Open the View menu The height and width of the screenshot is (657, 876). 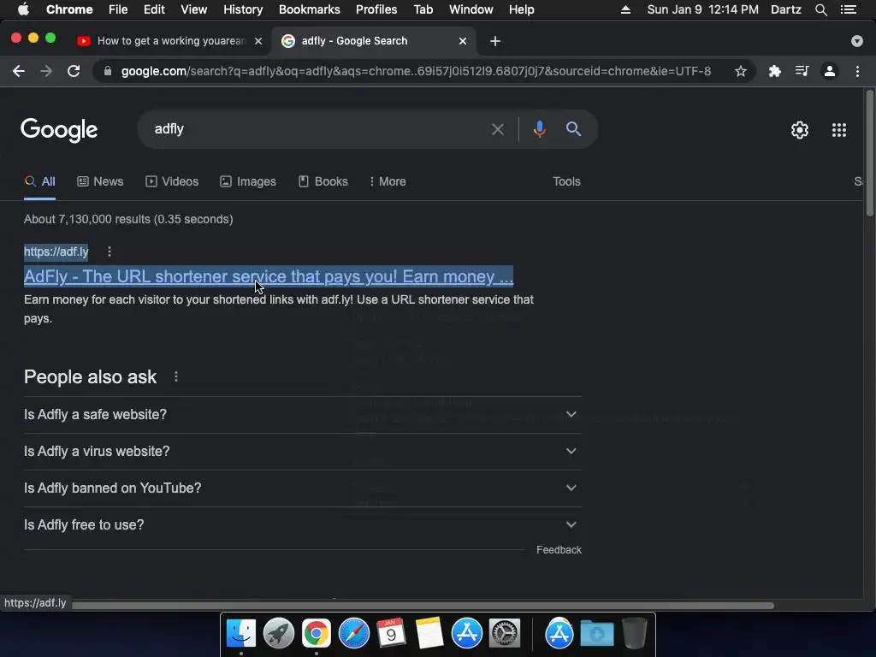(x=194, y=9)
